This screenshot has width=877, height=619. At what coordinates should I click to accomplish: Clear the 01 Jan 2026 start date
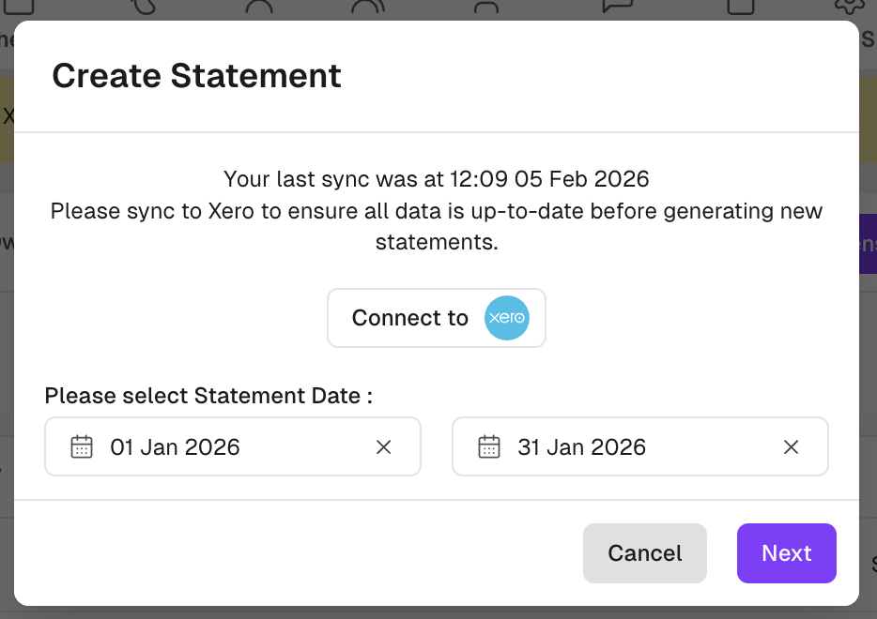(x=383, y=447)
